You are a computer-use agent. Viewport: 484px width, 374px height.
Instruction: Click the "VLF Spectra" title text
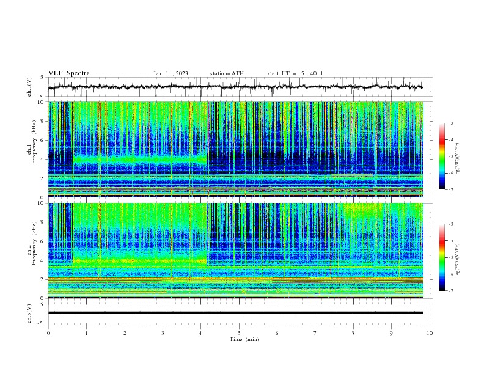click(69, 73)
